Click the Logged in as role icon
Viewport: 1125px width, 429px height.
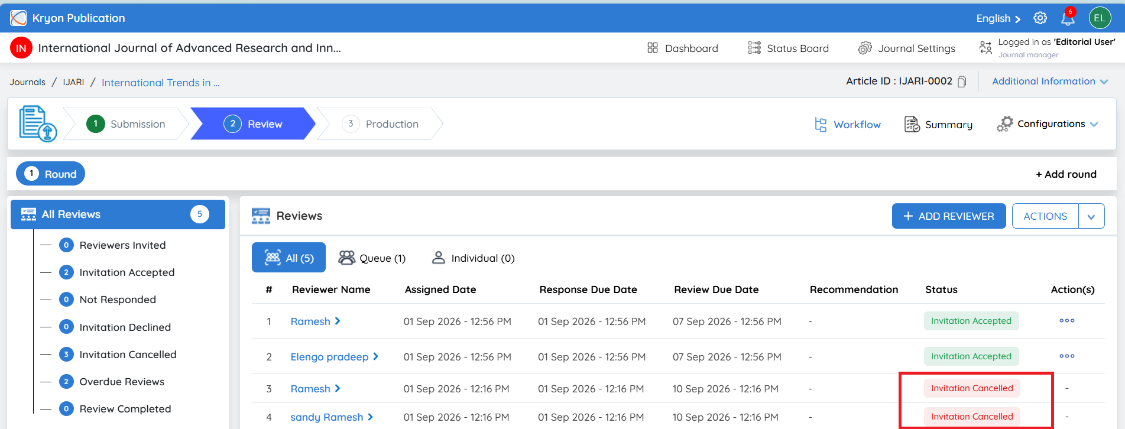pos(985,48)
